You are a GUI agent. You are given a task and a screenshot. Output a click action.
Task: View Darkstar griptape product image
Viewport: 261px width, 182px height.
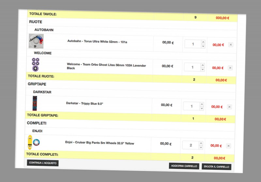click(35, 104)
